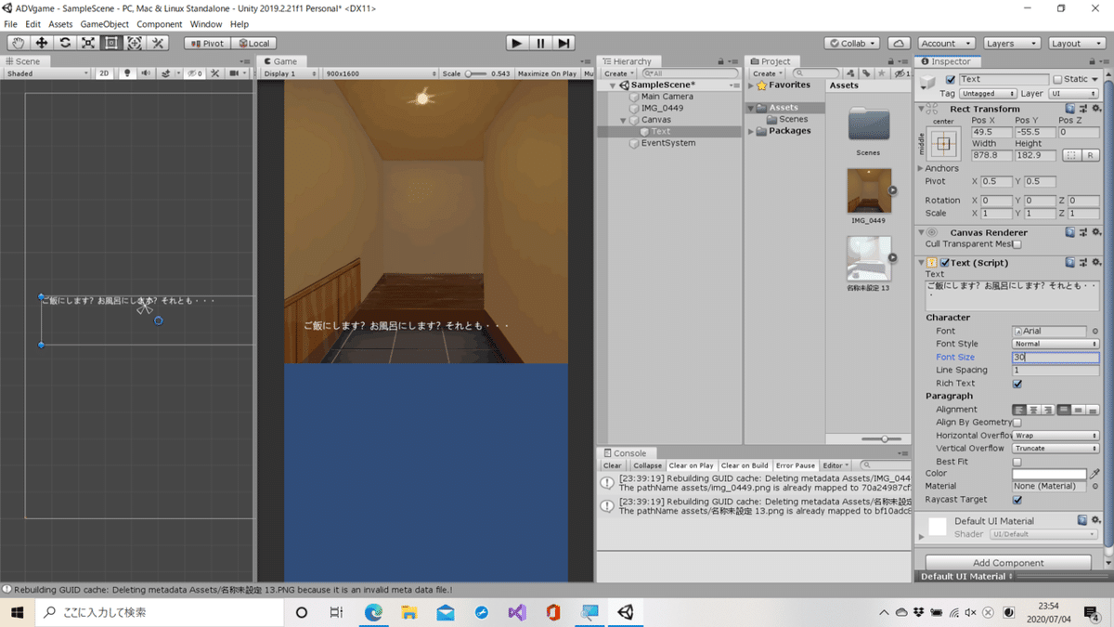Screen dimensions: 1114x627
Task: Expand the Anchors foldout
Action: pyautogui.click(x=921, y=168)
